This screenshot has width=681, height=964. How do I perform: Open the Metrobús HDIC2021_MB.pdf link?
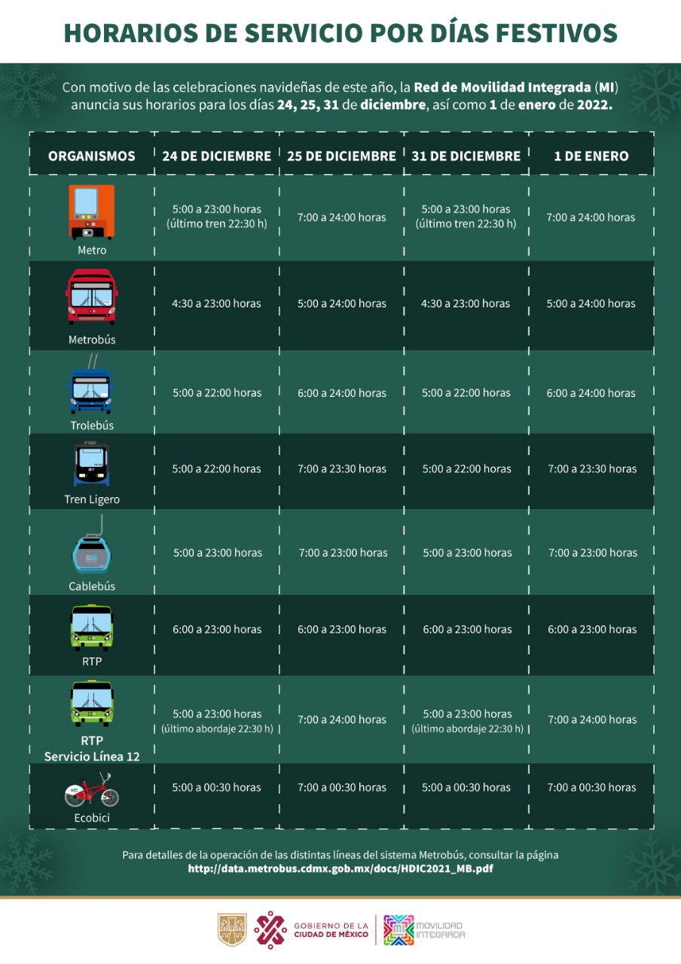pyautogui.click(x=340, y=868)
